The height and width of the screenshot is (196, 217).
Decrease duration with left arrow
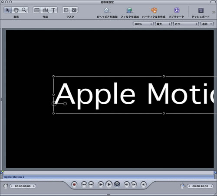(x=189, y=186)
